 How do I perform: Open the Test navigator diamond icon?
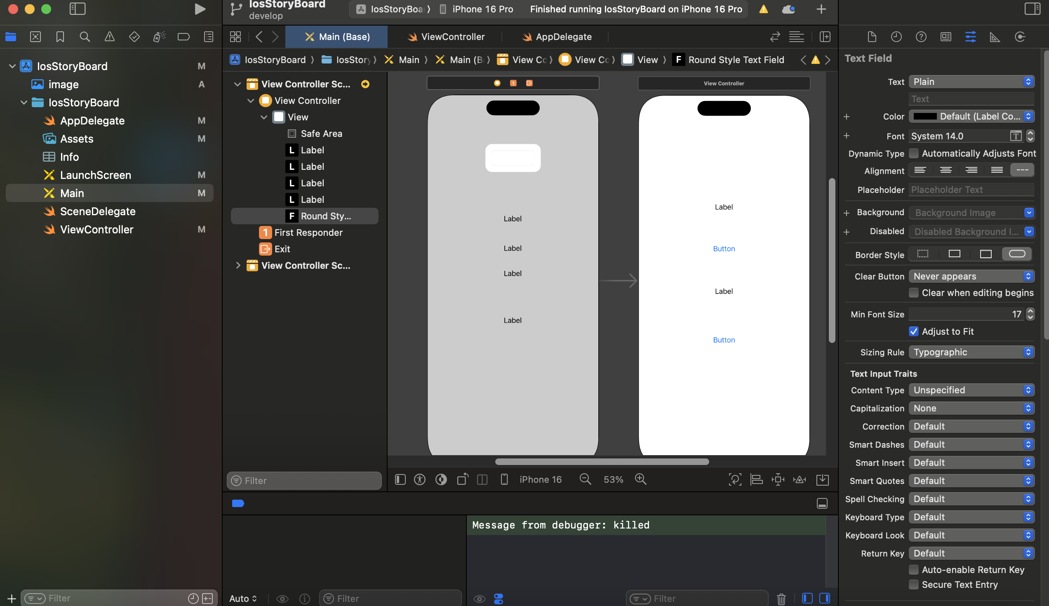(x=134, y=37)
